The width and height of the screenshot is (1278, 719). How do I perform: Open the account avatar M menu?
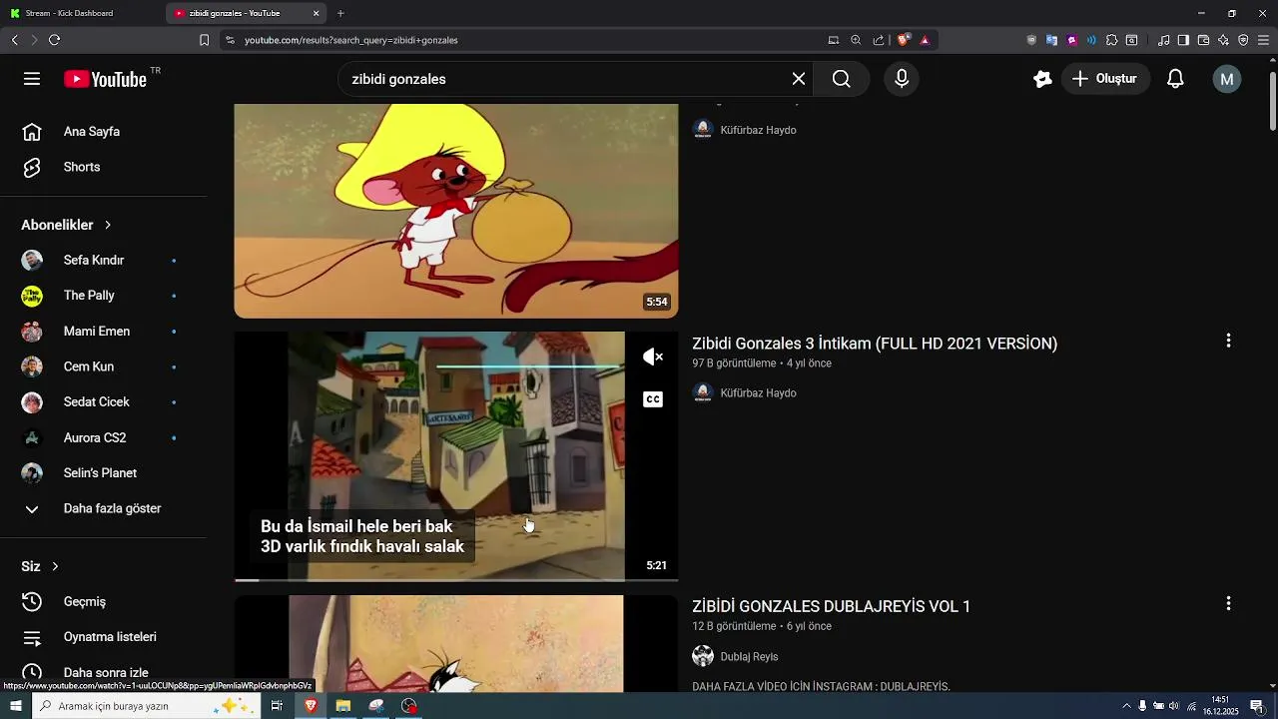click(x=1227, y=79)
